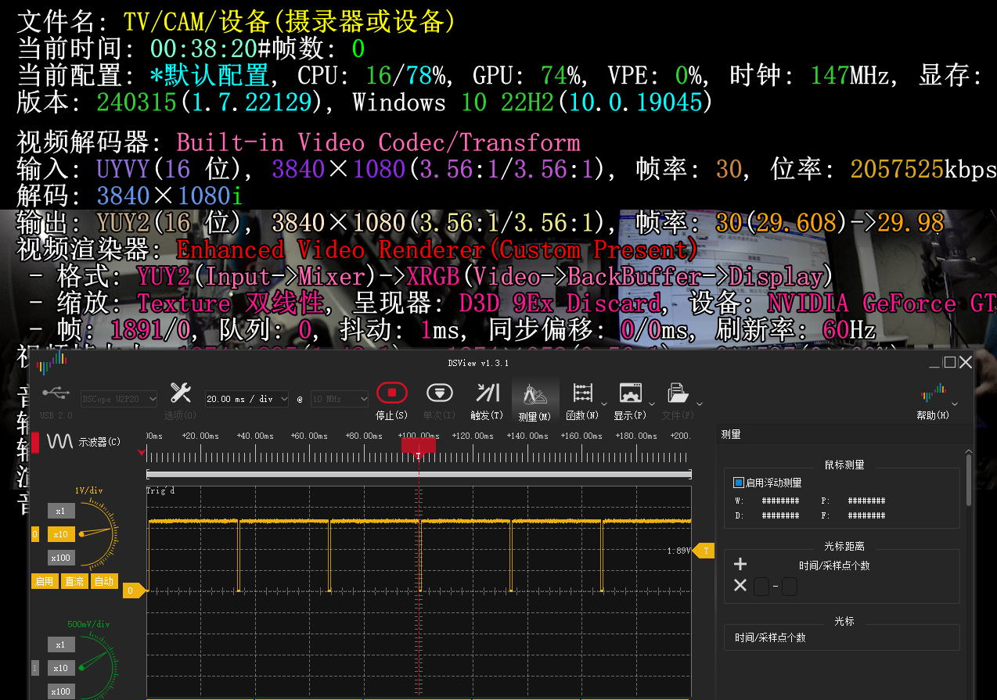
Task: Click the 自动 auto button for channel 0
Action: click(103, 581)
